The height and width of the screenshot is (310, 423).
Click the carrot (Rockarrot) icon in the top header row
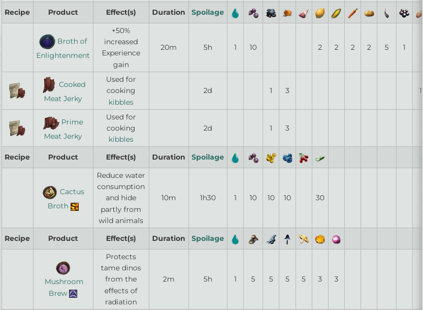click(x=352, y=13)
